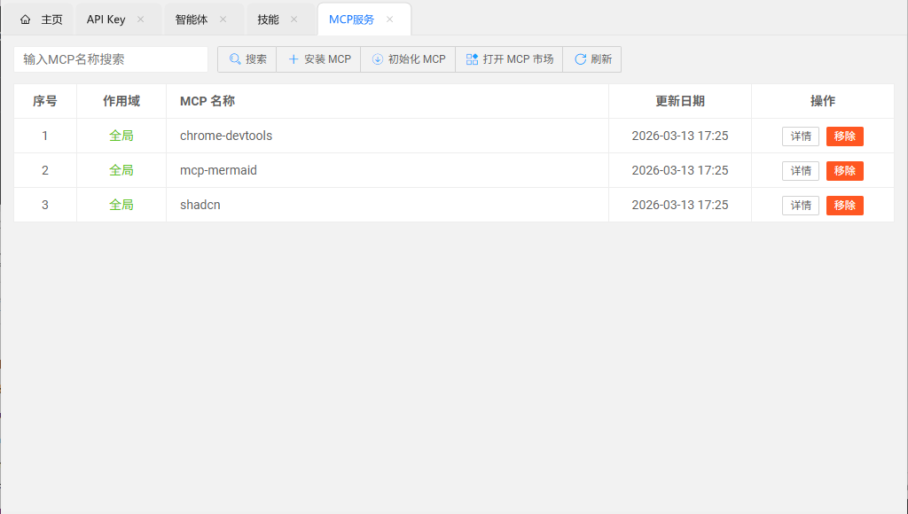This screenshot has height=514, width=908.
Task: Close the 智能体 tab
Action: [223, 19]
